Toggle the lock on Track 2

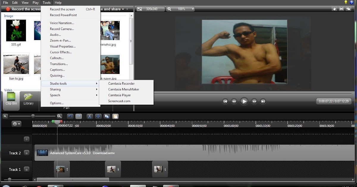[x=26, y=153]
